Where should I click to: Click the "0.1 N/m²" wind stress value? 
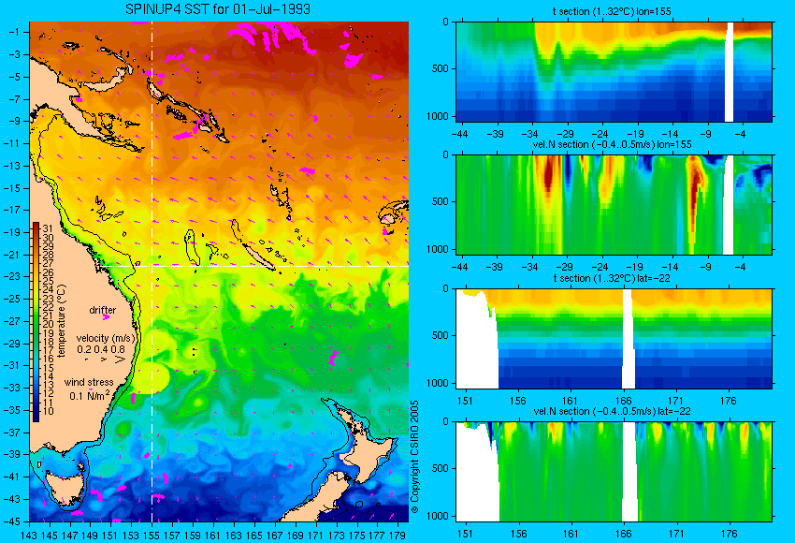click(x=90, y=395)
